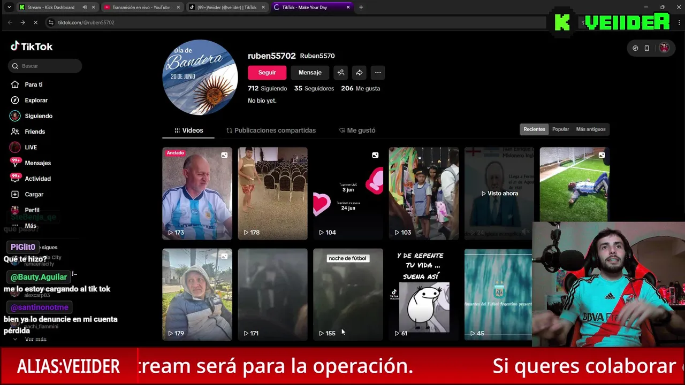Click the Día de Bandera profile picture
Screen dimensions: 685x385
tap(200, 78)
